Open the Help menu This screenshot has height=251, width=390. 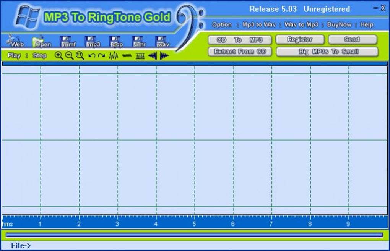[367, 24]
